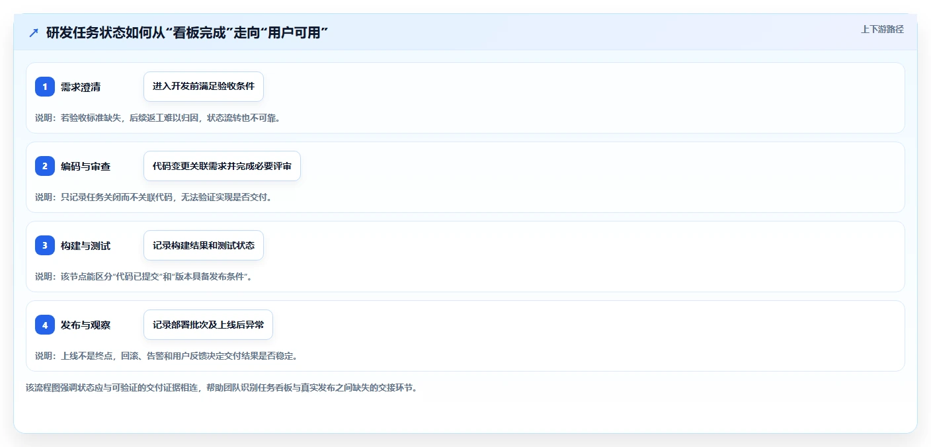Screen dimensions: 931x447
Task: Click the heading 研发任务状态如何从“看板完成”走向“用户可用”
Action: (x=187, y=32)
